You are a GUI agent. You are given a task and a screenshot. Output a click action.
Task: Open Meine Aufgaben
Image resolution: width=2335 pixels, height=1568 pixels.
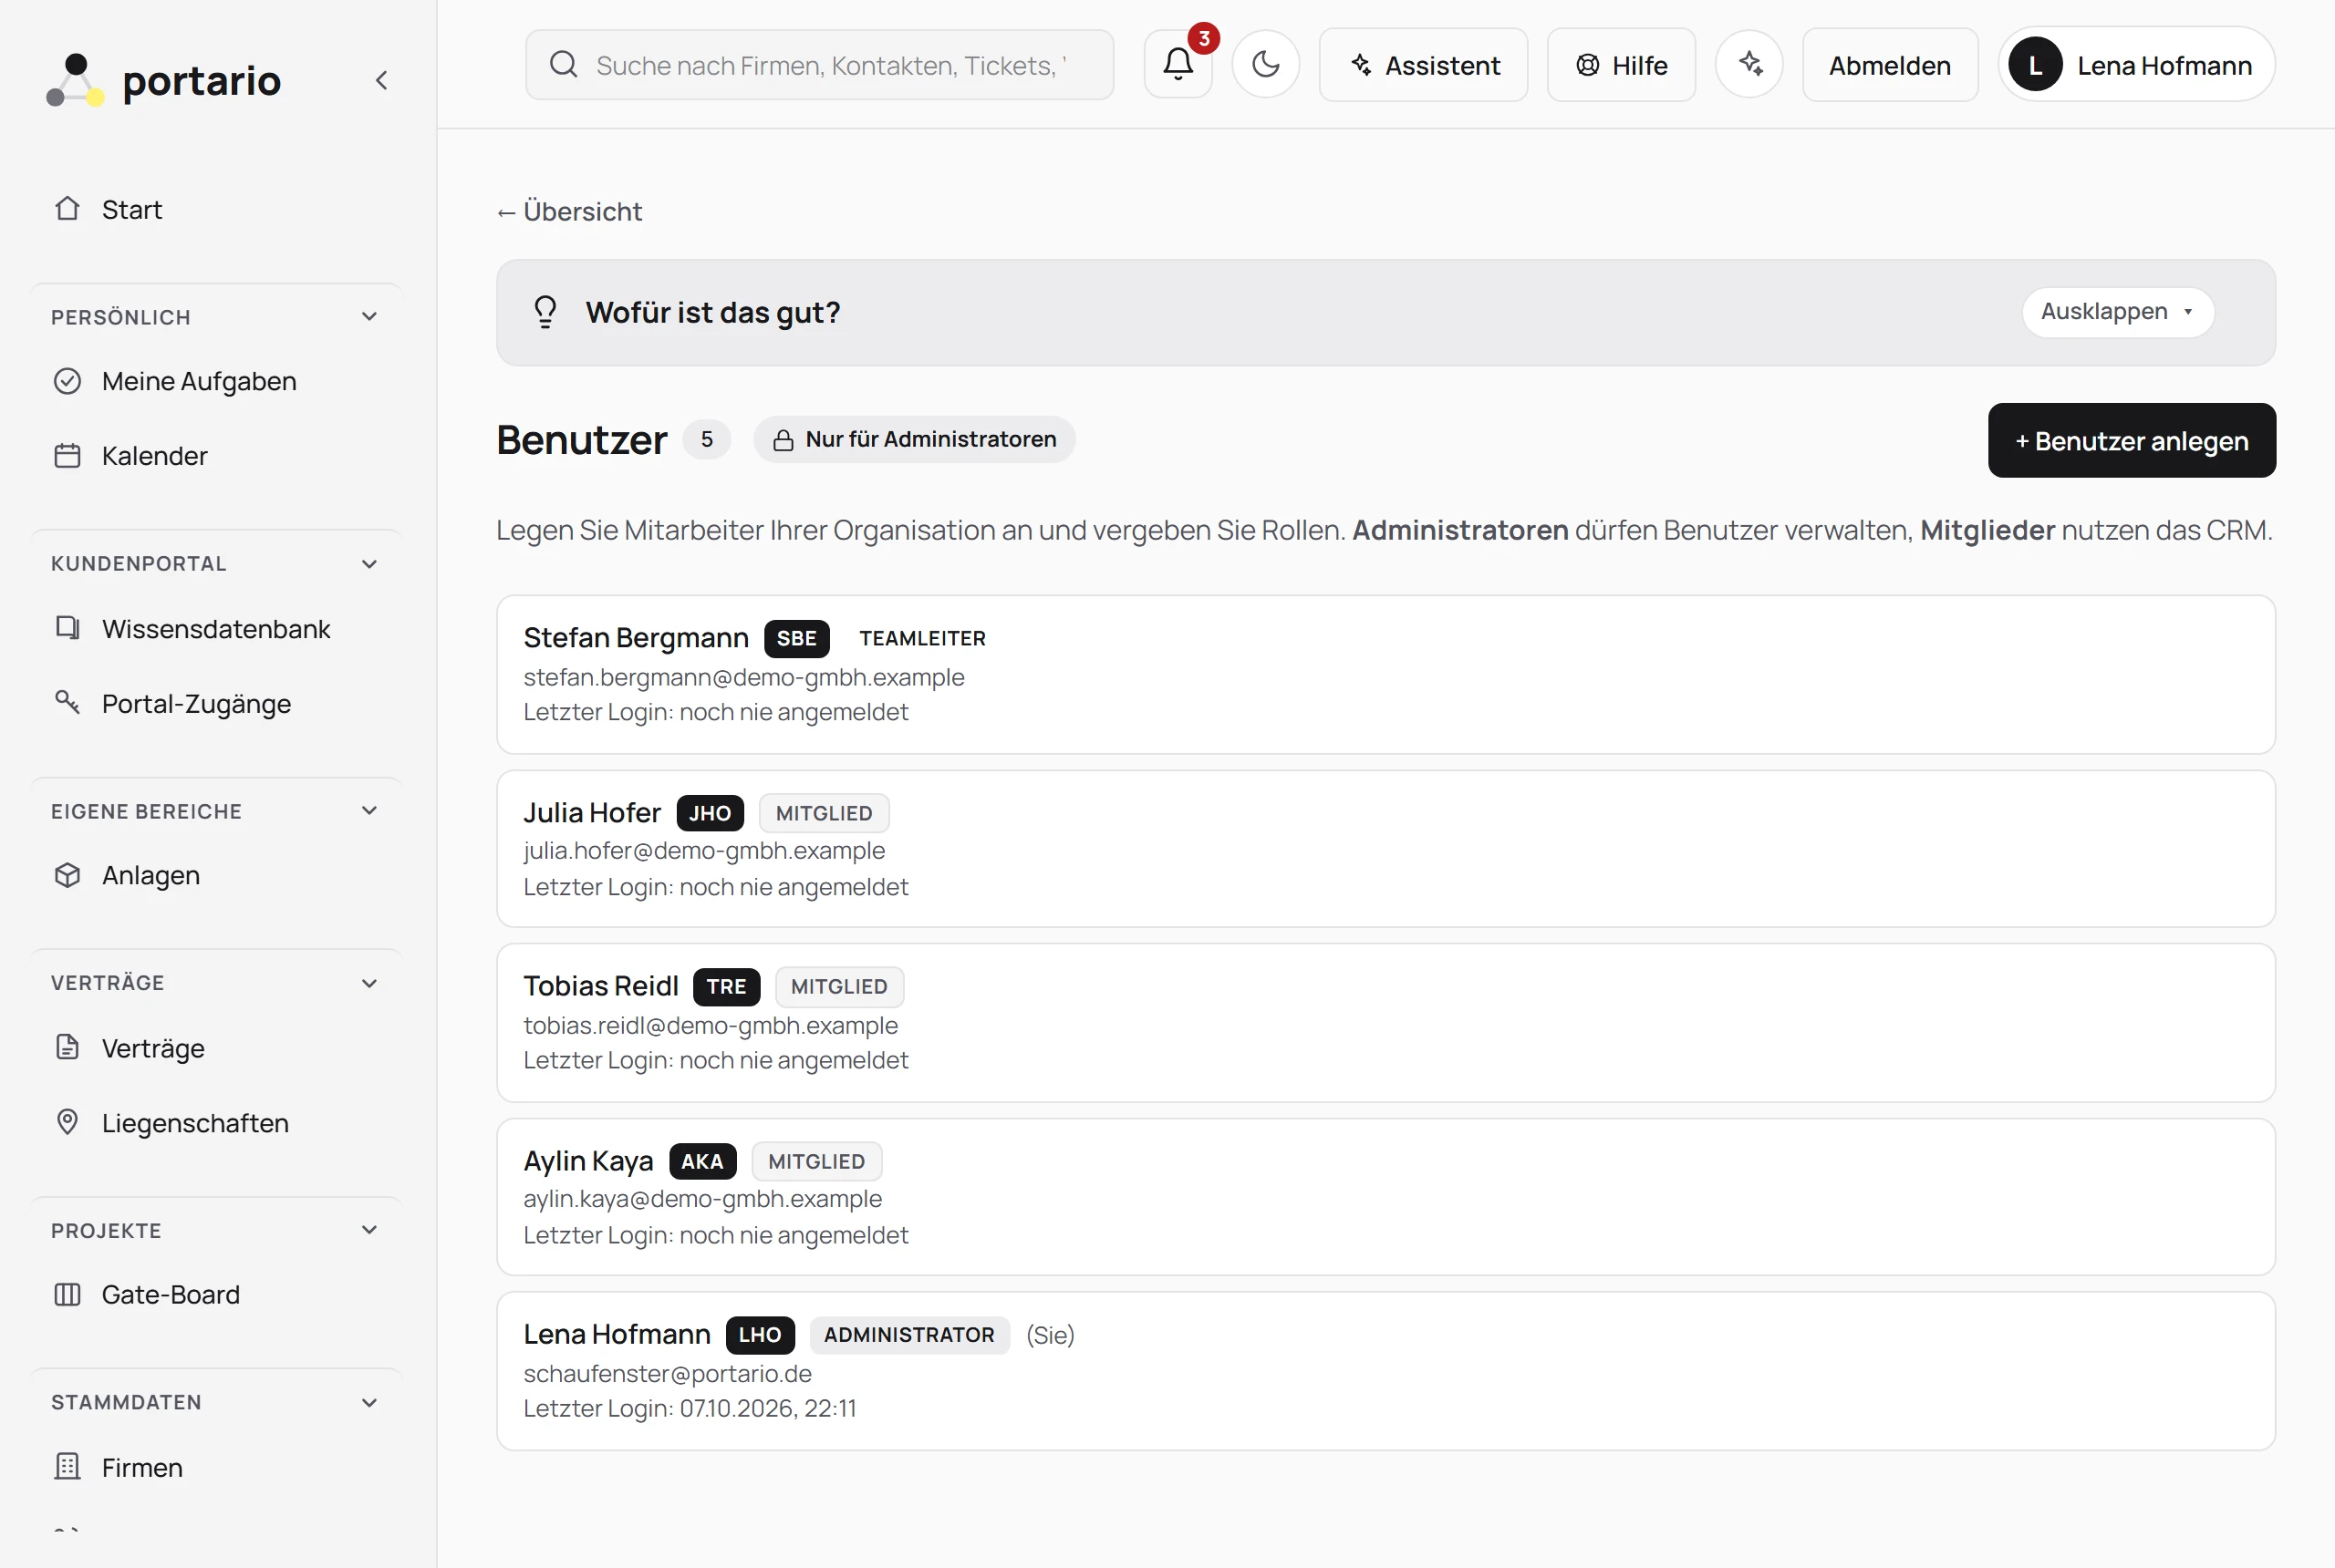216,381
